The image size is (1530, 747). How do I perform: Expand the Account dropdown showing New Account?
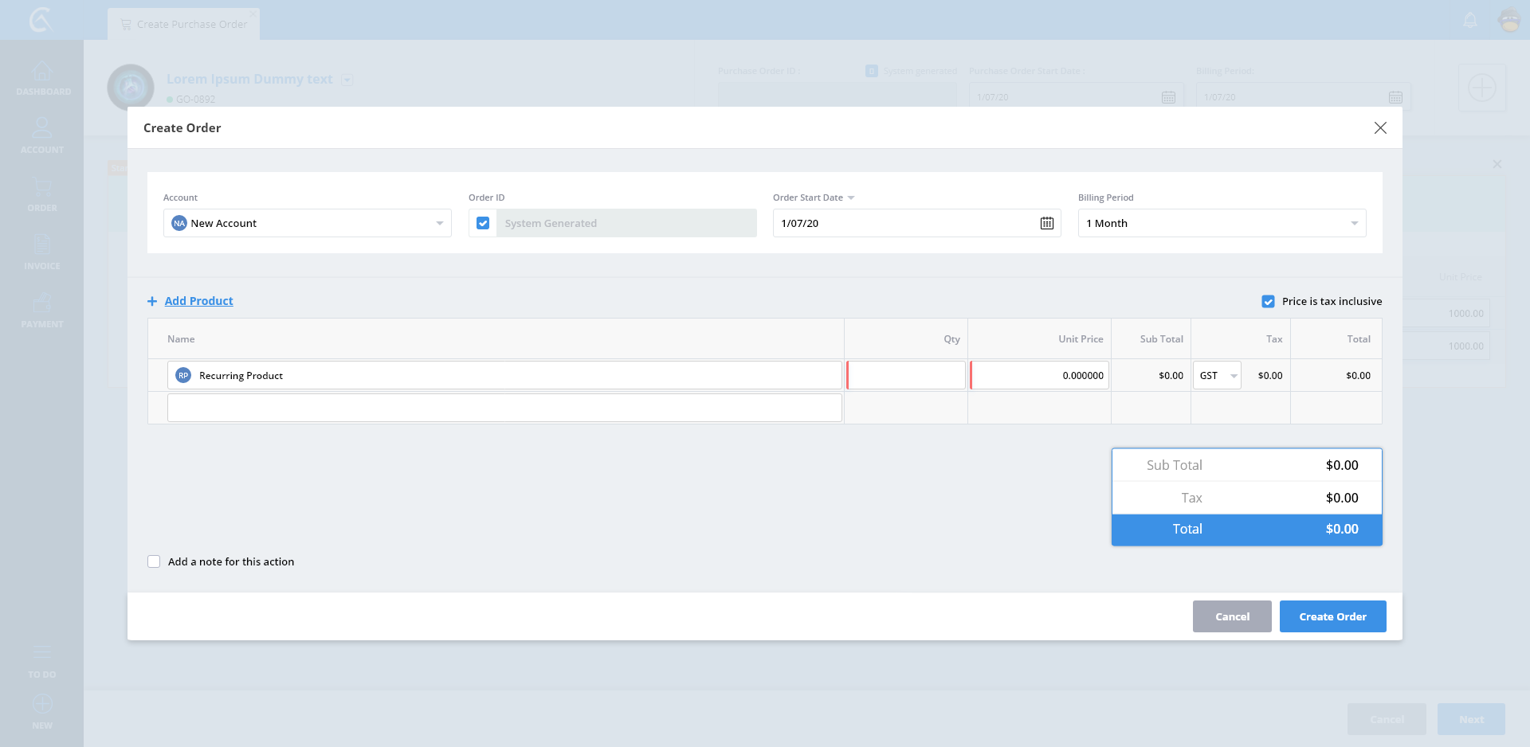pos(439,223)
